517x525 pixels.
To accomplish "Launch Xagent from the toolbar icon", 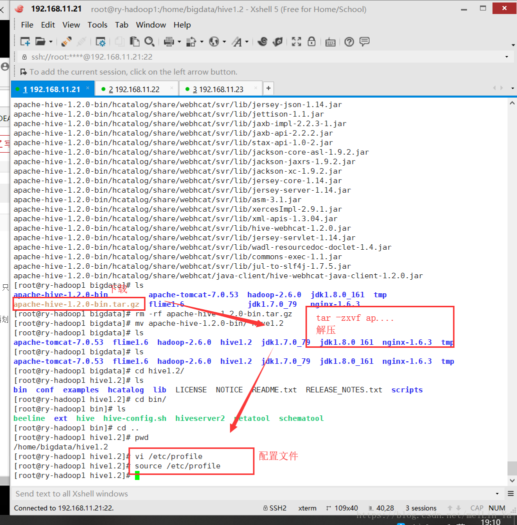I will tap(277, 42).
